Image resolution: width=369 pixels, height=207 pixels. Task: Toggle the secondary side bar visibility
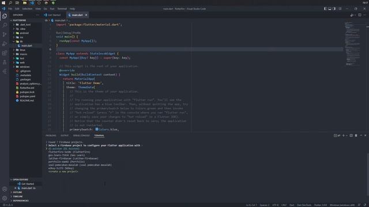(334, 9)
